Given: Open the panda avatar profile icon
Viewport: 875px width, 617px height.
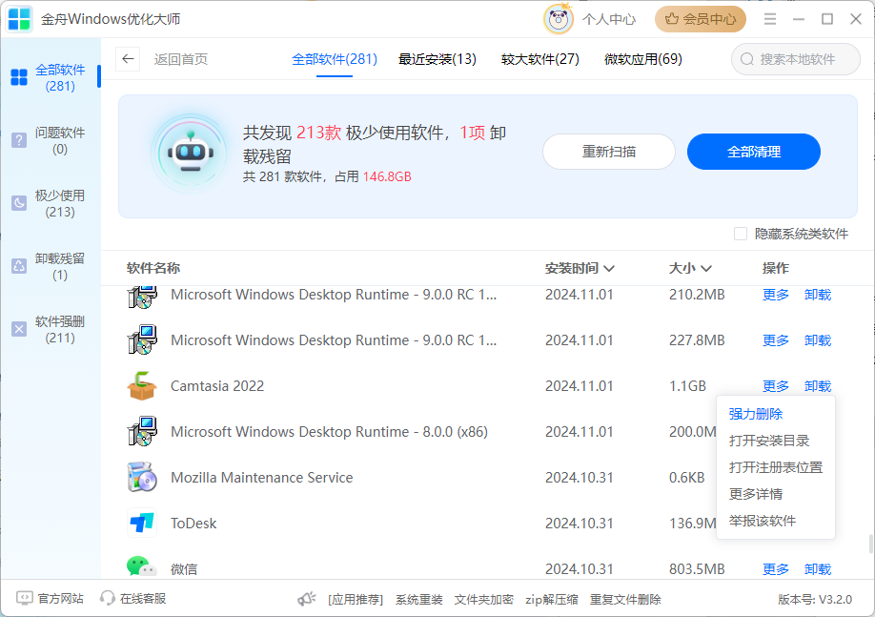Looking at the screenshot, I should click(558, 19).
